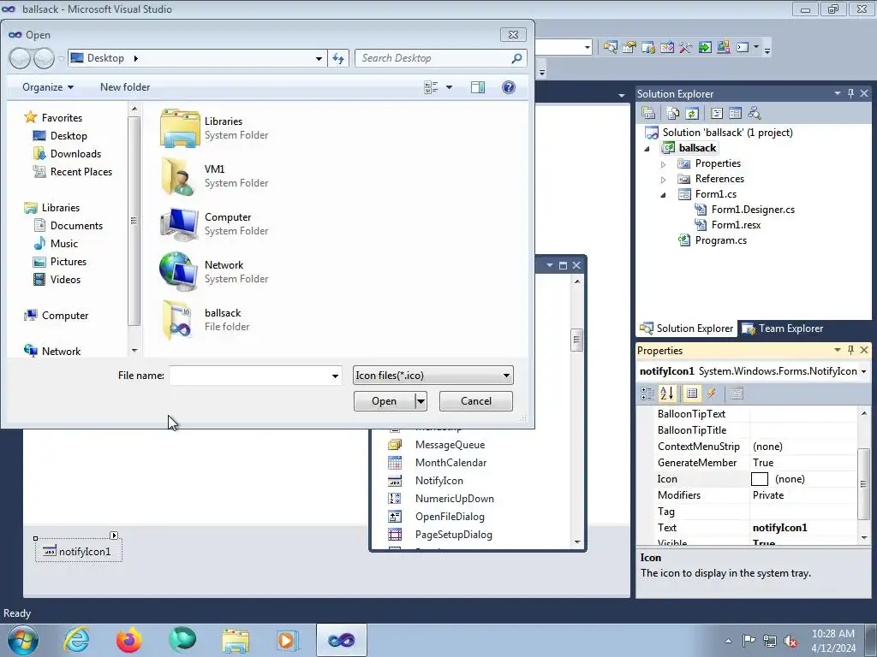Select the ballsack file folder in list
This screenshot has width=877, height=657.
pyautogui.click(x=205, y=320)
